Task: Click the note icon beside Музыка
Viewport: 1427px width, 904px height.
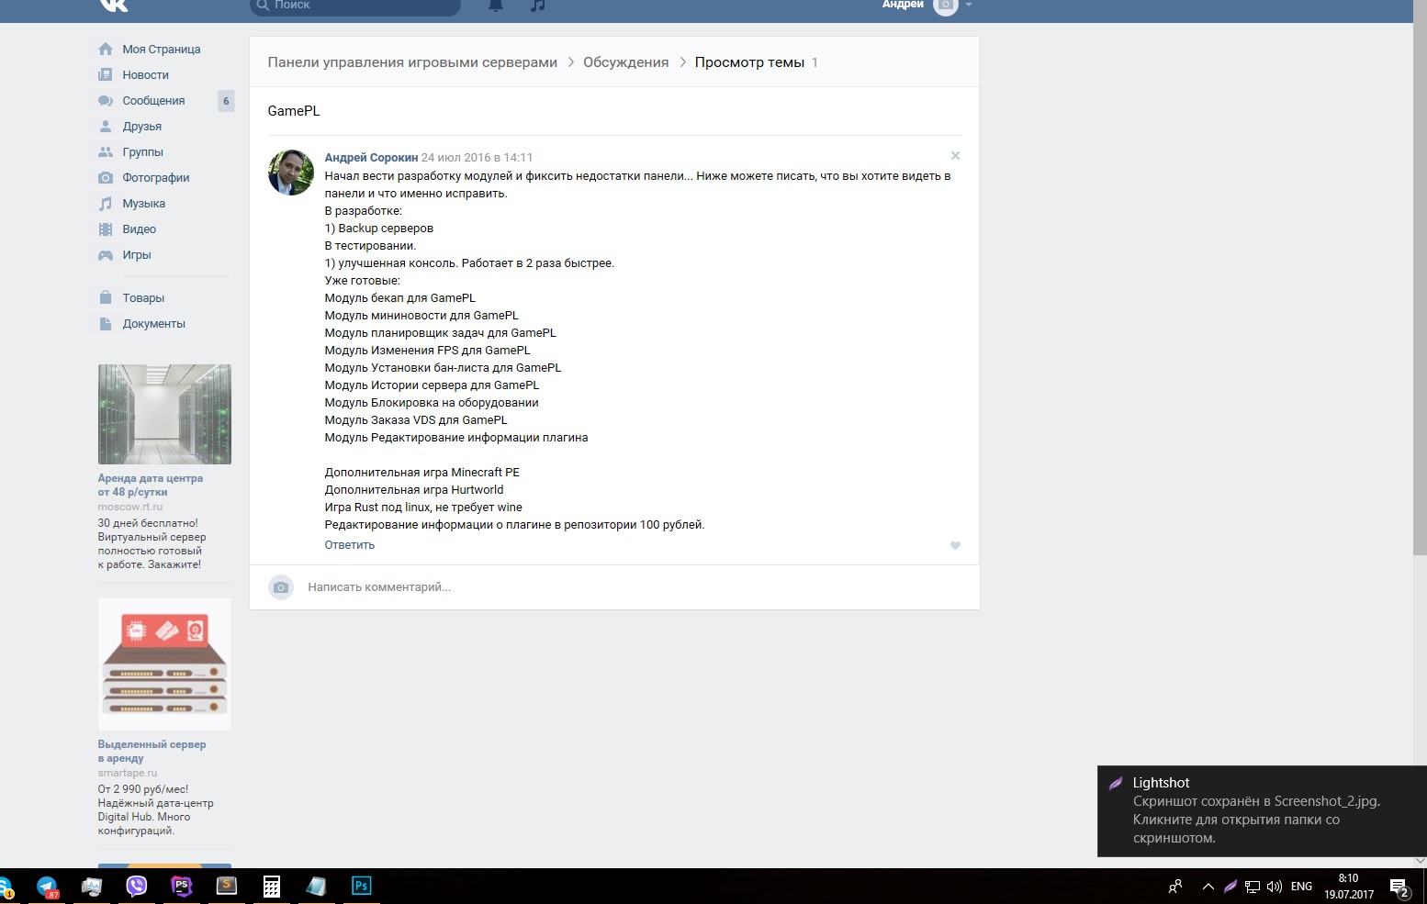Action: [106, 204]
